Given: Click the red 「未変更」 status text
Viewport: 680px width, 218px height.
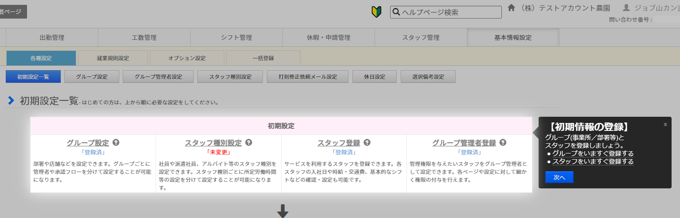Looking at the screenshot, I should (x=219, y=152).
